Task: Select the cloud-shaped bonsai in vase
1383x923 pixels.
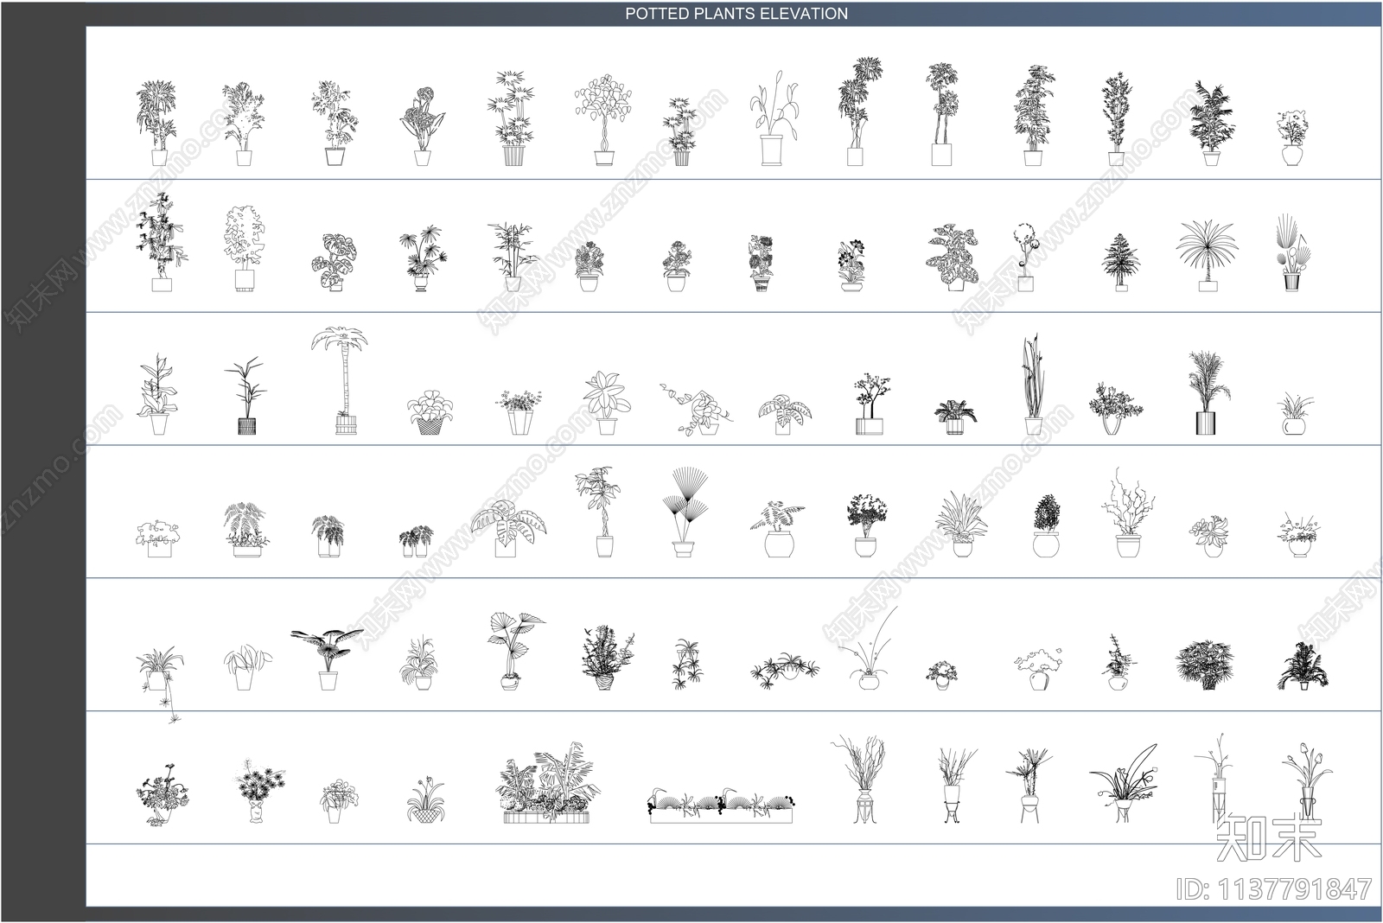Action: (1040, 668)
